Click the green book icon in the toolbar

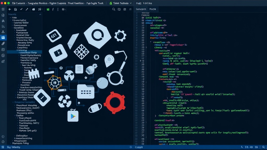(x=48, y=9)
